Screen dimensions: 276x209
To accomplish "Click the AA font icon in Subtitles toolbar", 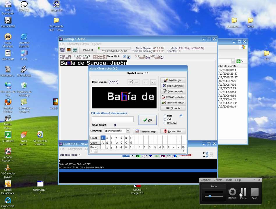I will point(169,156).
